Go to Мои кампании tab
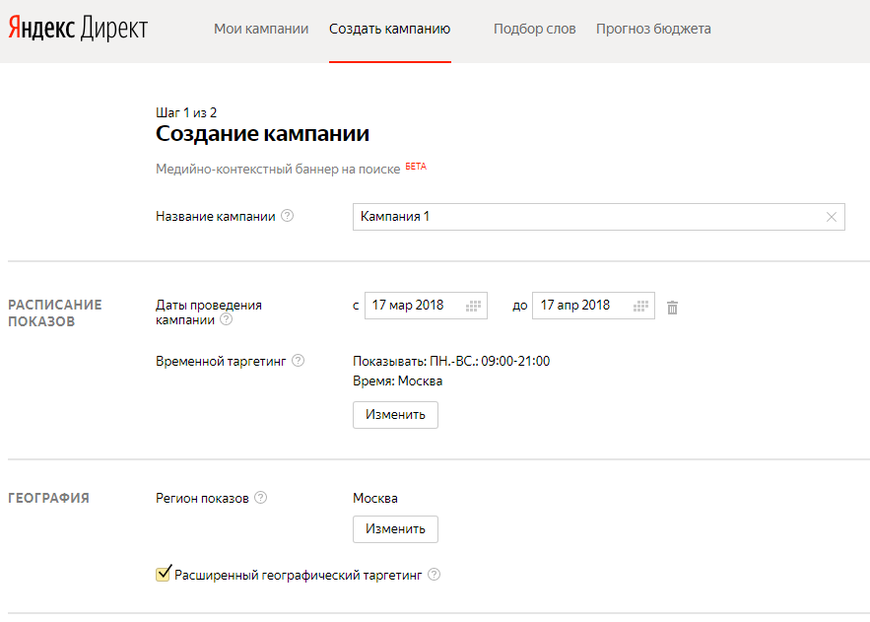Screen dimensions: 870x622 tap(261, 29)
